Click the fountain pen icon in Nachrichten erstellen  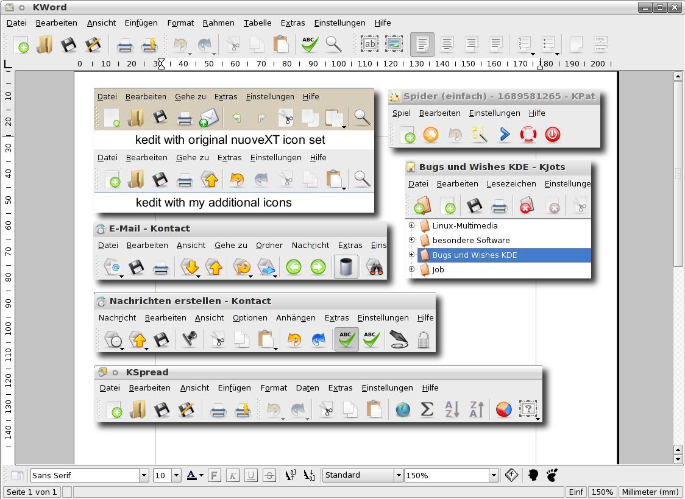click(x=399, y=339)
